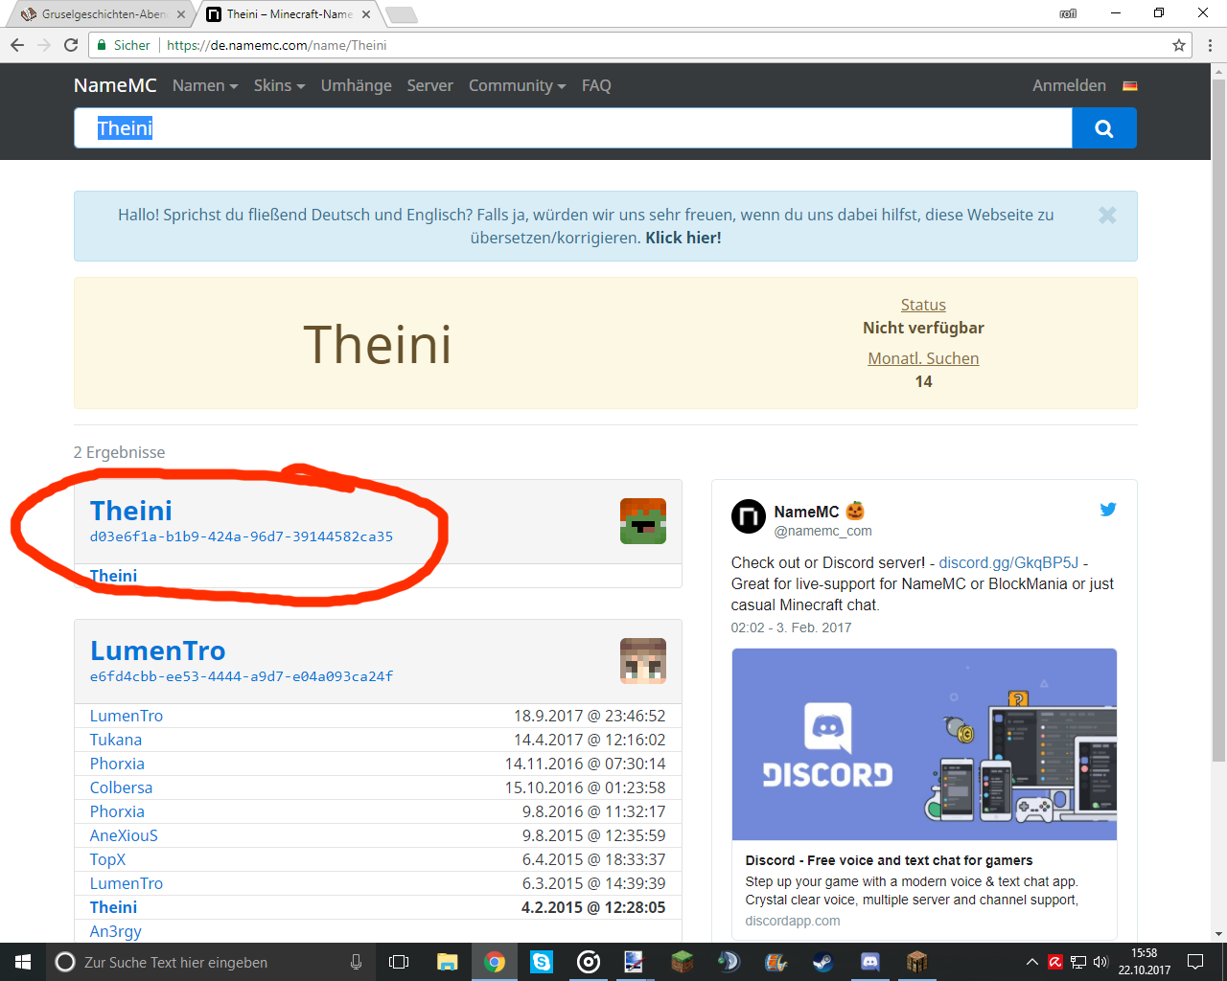Click the 2 Ergebnisse results count

(119, 452)
